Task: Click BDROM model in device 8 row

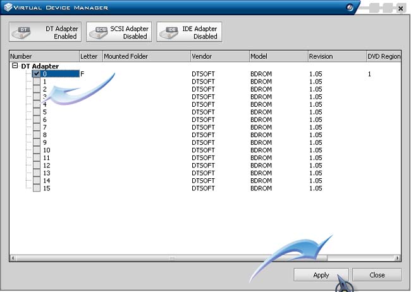Action: tap(261, 135)
